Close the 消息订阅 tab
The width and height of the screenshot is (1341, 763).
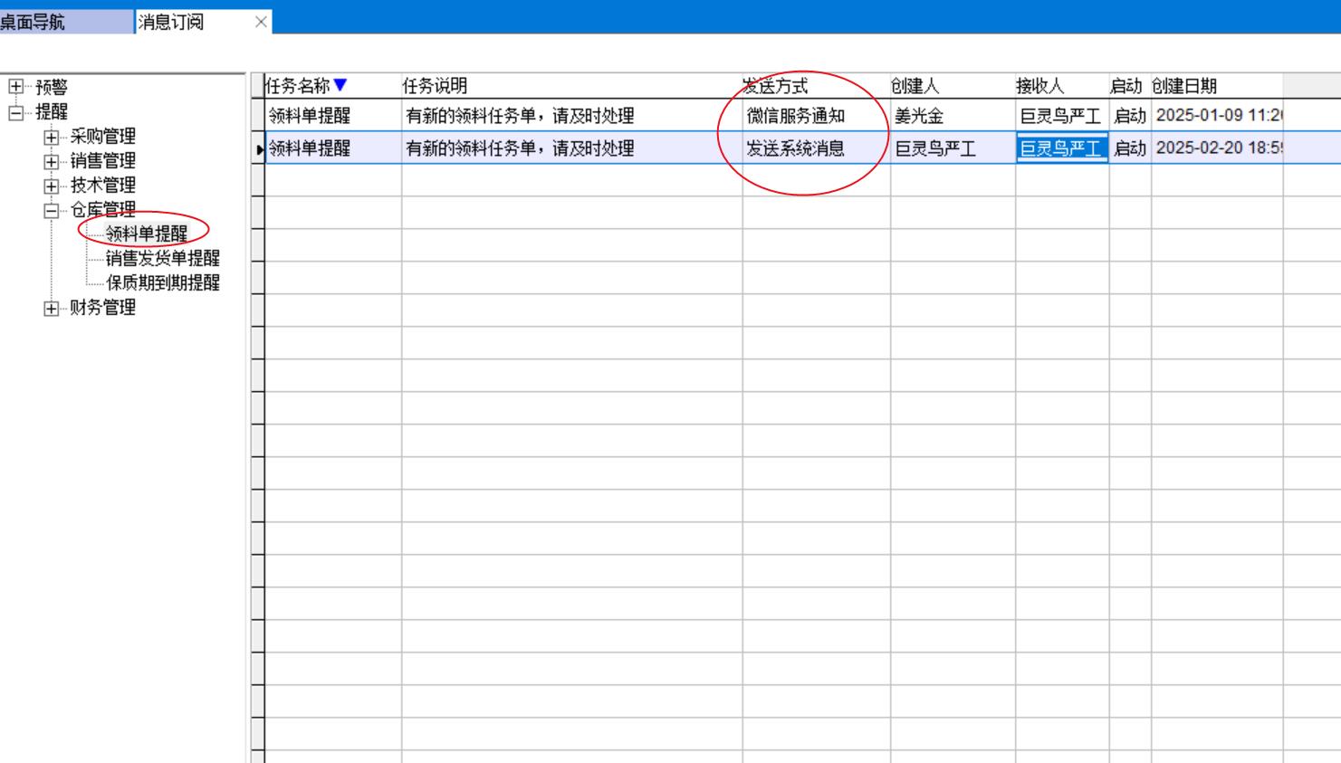[x=261, y=22]
